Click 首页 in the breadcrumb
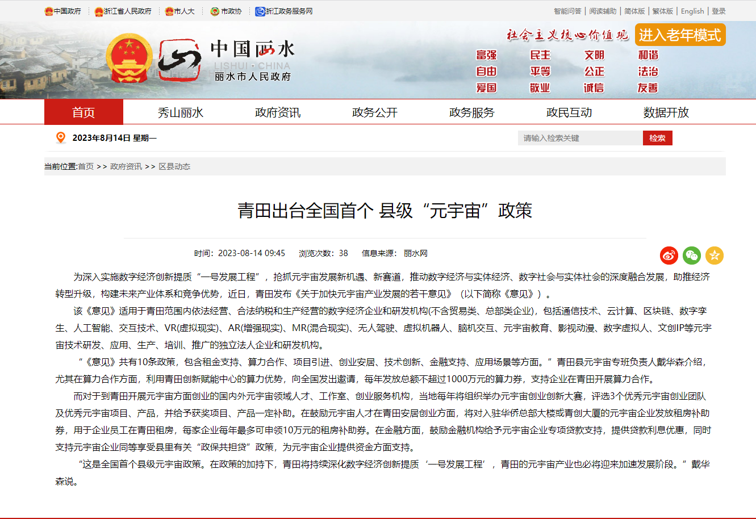Viewport: 756px width, 519px height. point(86,166)
